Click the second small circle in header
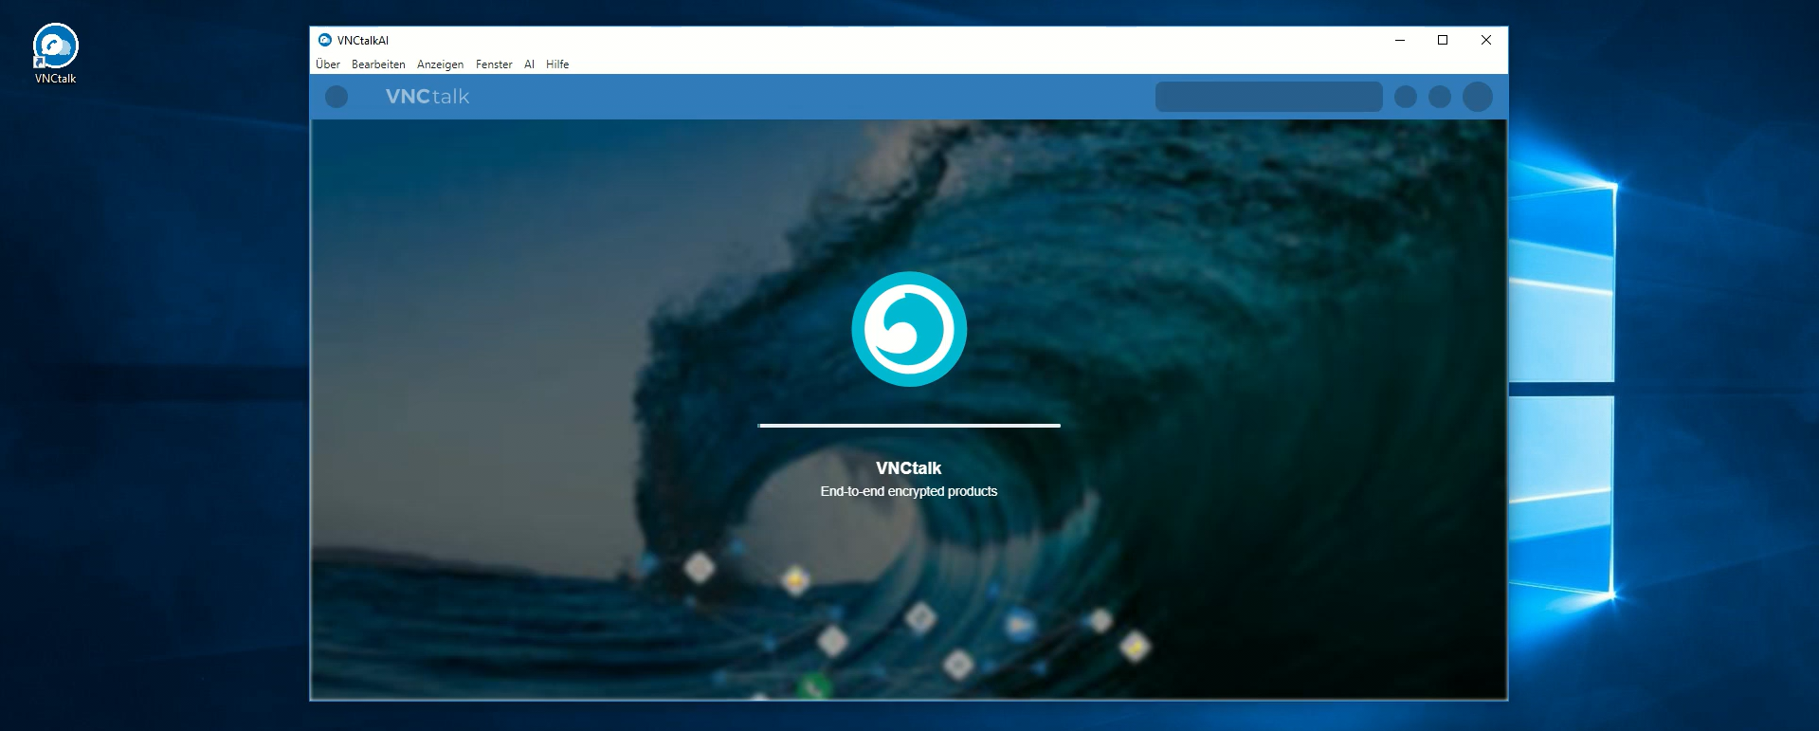 click(1439, 97)
